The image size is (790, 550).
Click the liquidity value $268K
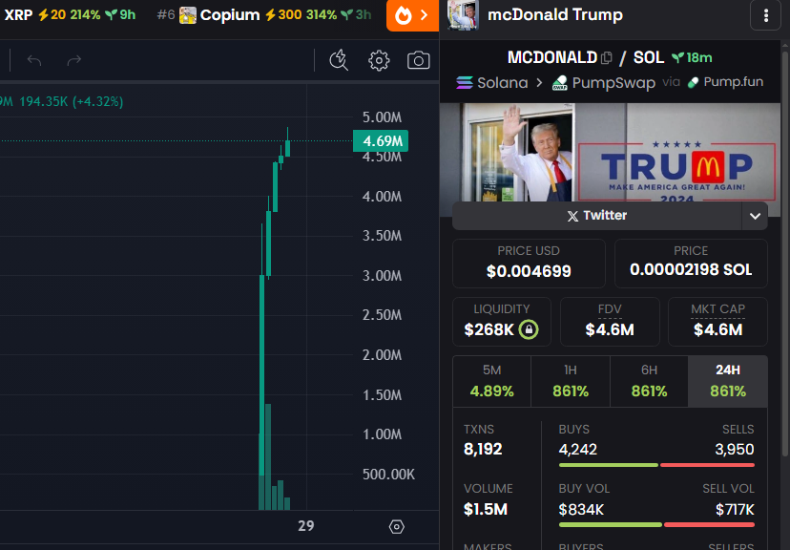coord(489,329)
